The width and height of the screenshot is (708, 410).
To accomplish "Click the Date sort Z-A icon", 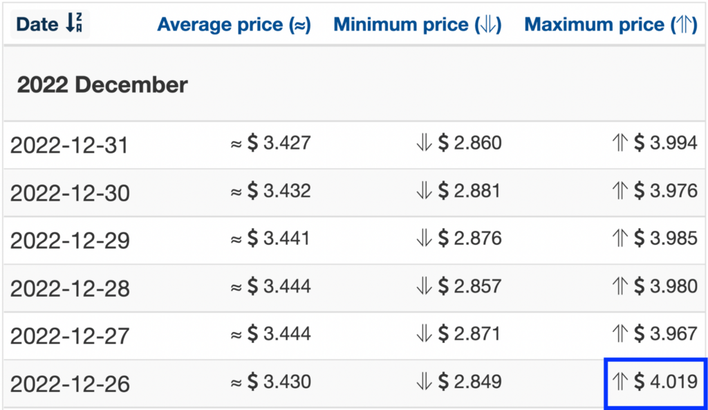I will coord(74,23).
